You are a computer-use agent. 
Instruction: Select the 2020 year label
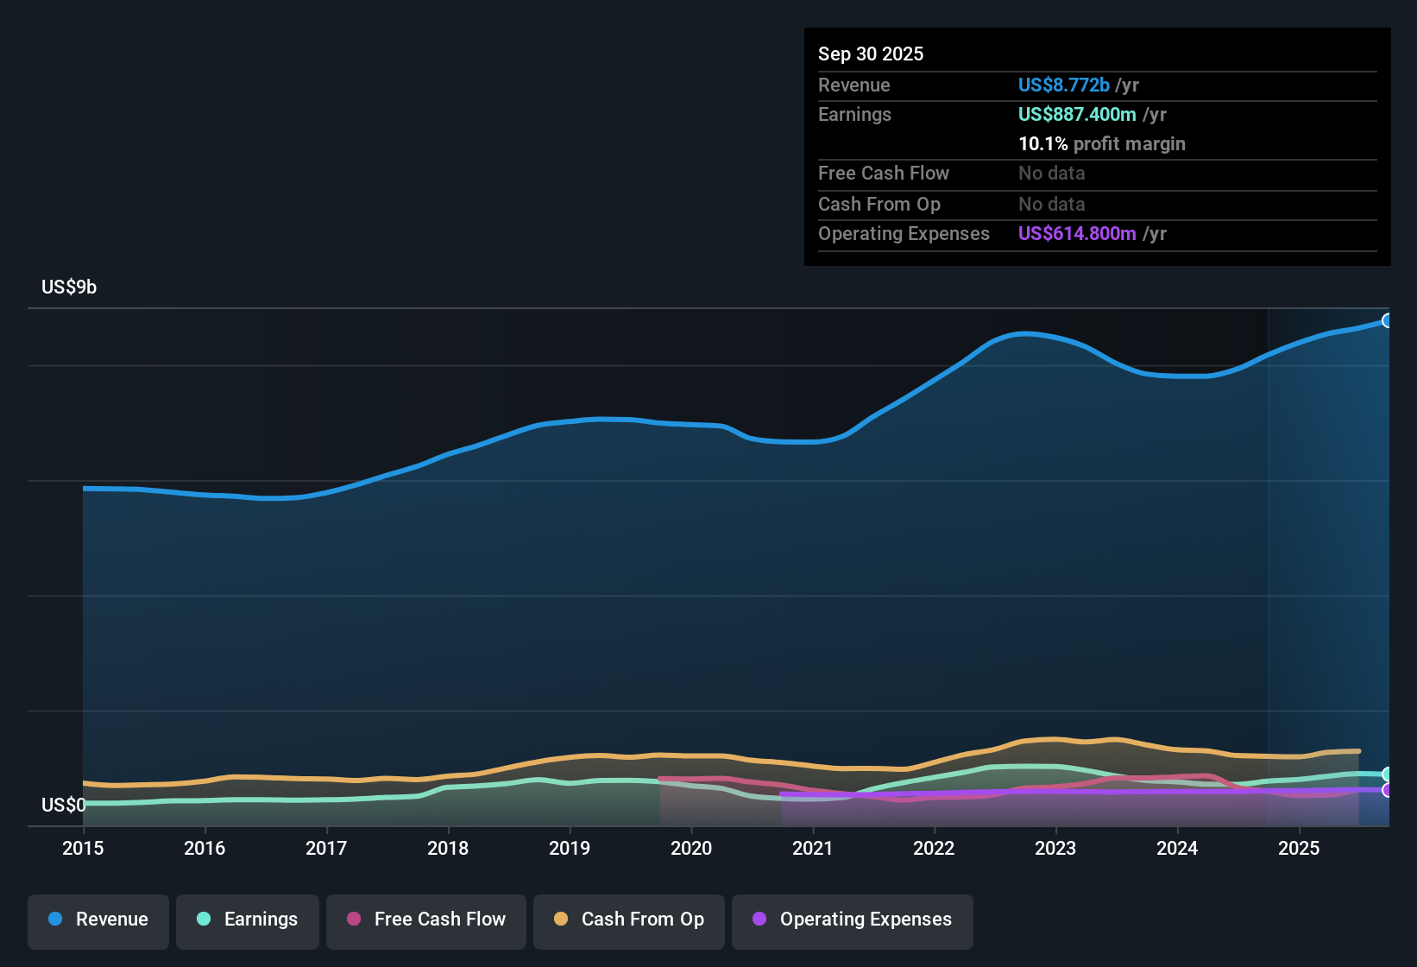[691, 849]
